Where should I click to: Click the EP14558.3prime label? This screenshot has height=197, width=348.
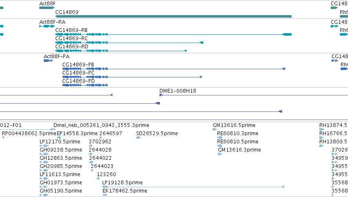pos(77,134)
